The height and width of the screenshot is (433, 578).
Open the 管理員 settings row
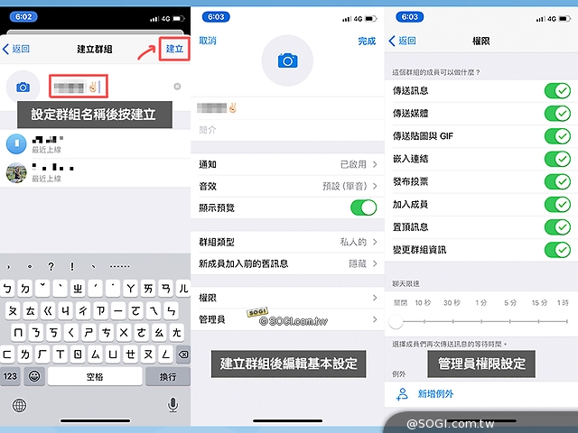[287, 319]
